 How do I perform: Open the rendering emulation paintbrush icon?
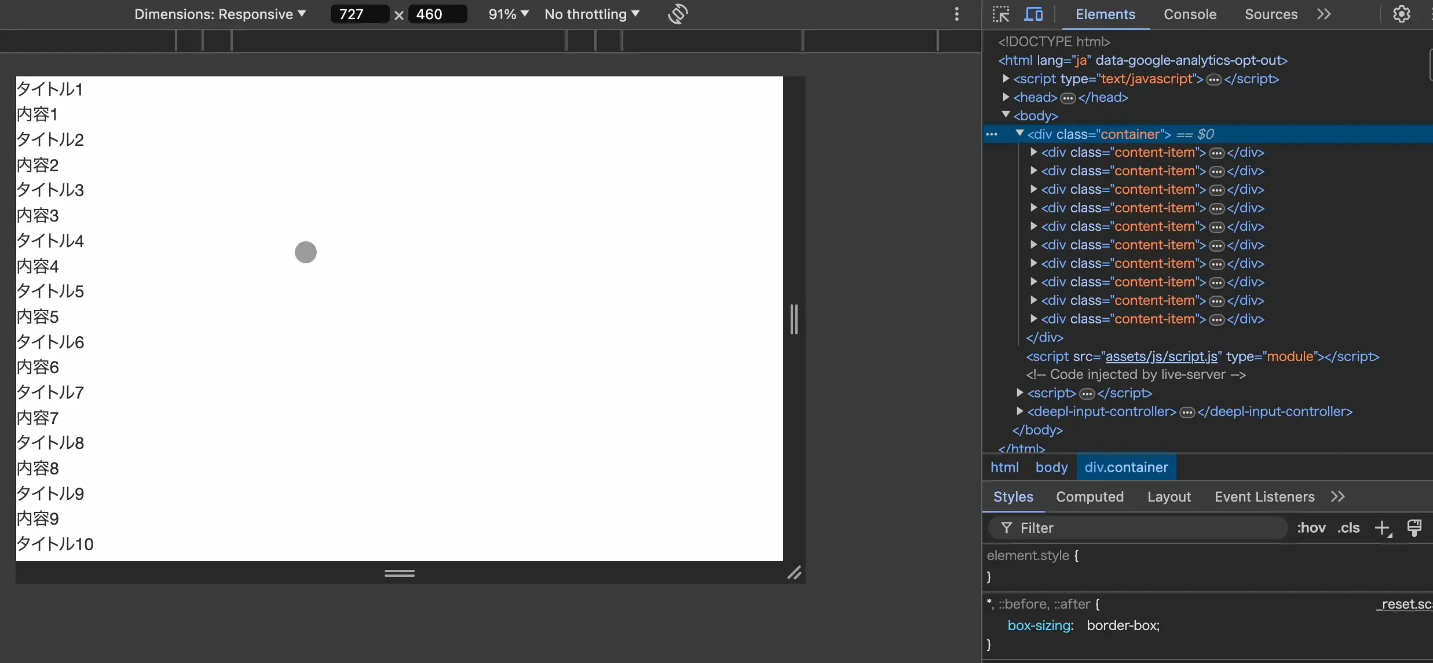click(1414, 528)
